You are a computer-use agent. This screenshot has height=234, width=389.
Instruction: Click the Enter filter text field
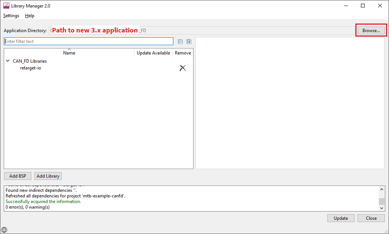click(x=88, y=41)
